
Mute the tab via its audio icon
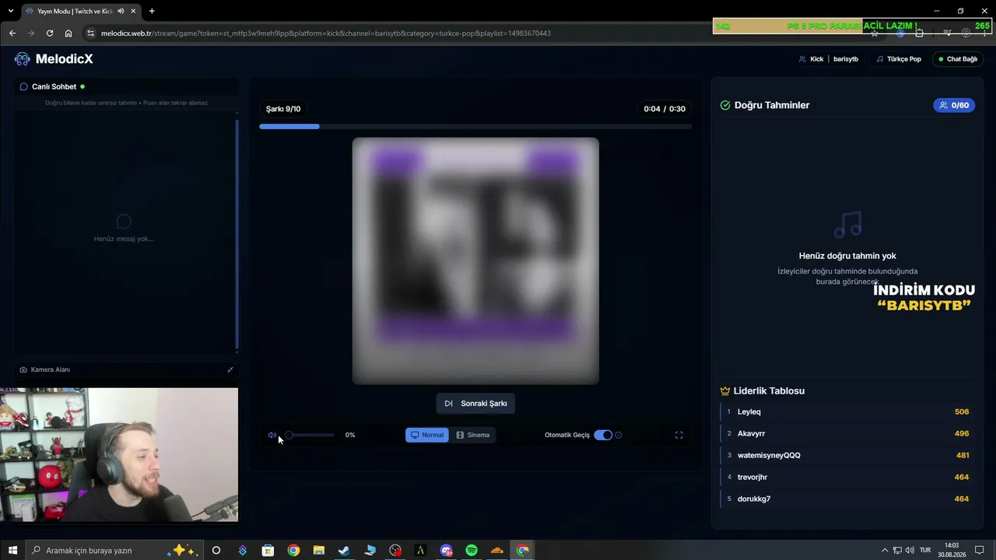pyautogui.click(x=121, y=11)
